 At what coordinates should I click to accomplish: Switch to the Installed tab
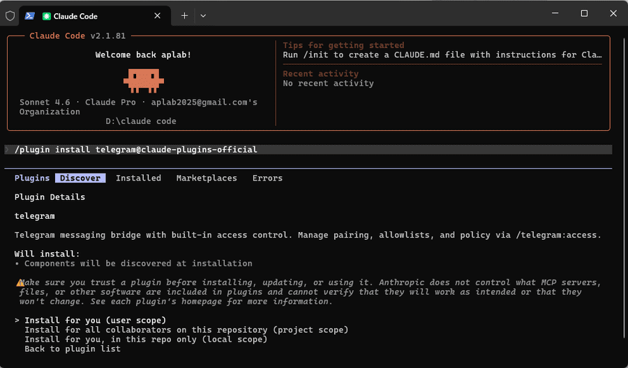point(139,178)
